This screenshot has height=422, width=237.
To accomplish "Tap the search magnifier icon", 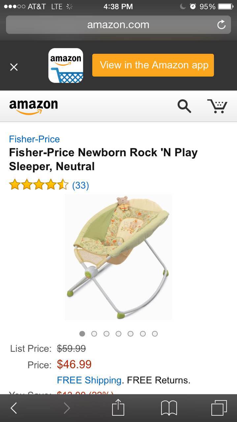I will coord(184,106).
